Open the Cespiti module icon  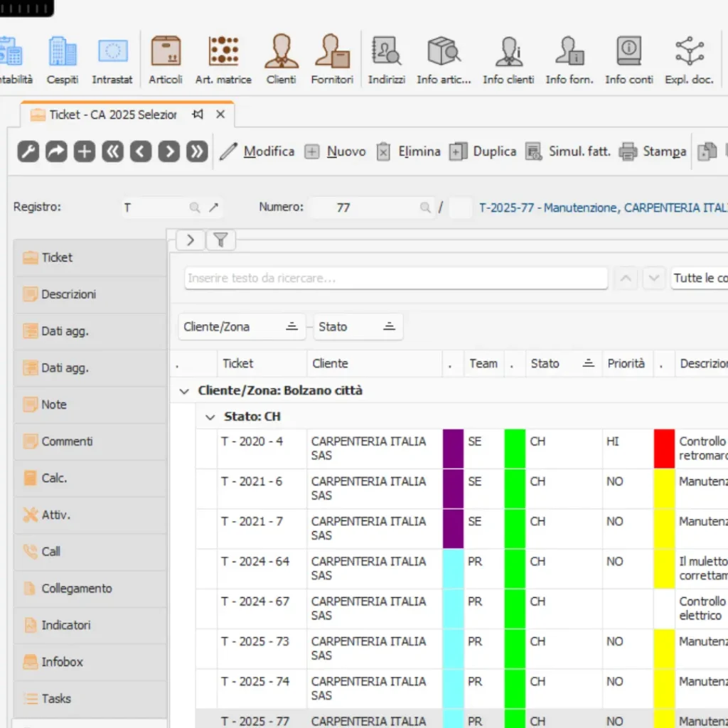coord(63,60)
